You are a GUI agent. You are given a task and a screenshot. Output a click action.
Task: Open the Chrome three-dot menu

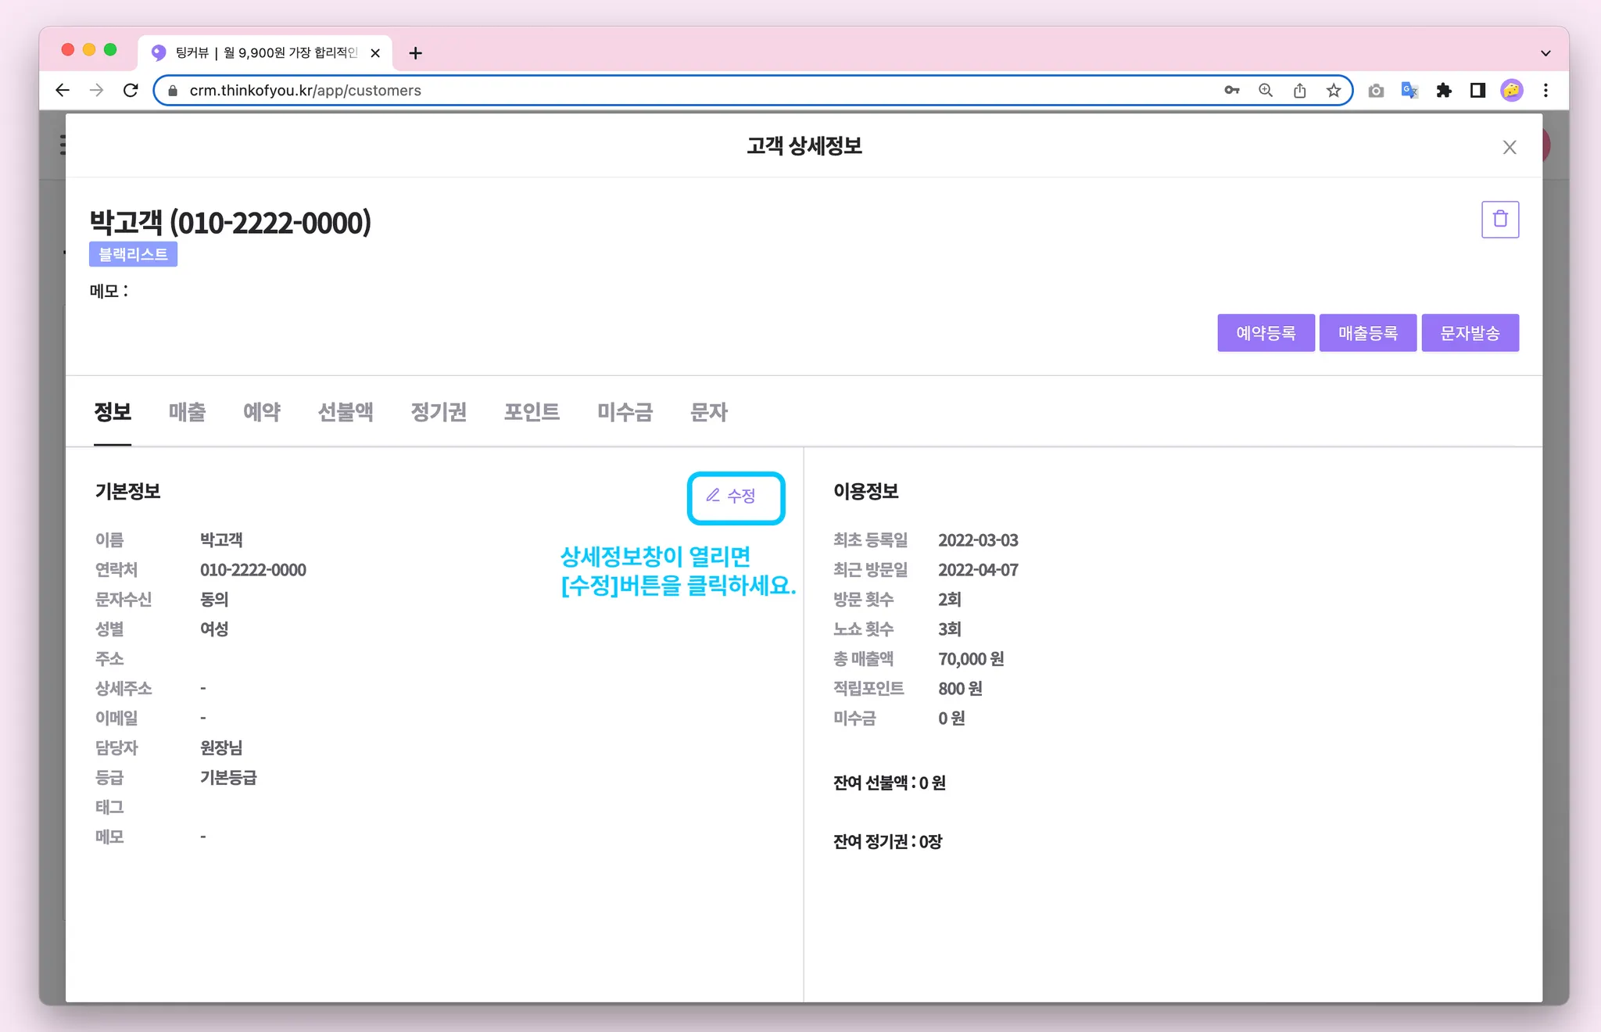[1545, 91]
